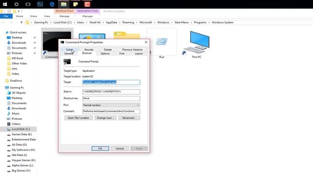Open the Run window-mode dropdown

(111, 105)
